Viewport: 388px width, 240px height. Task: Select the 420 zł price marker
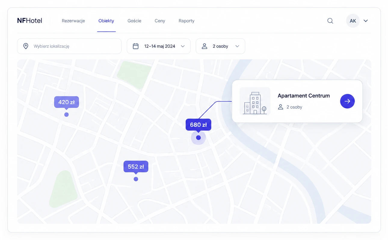[66, 102]
